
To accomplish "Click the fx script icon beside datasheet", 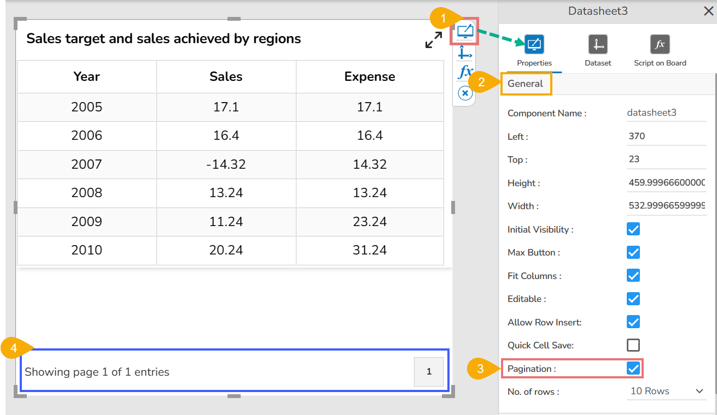I will 465,72.
